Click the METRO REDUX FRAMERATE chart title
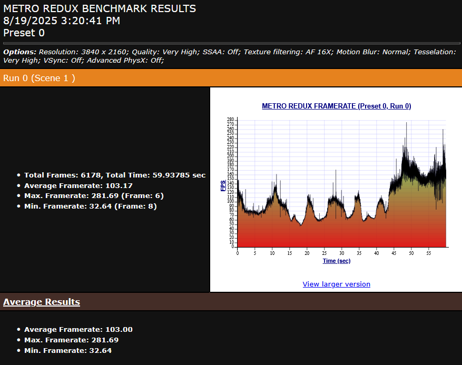 (336, 106)
